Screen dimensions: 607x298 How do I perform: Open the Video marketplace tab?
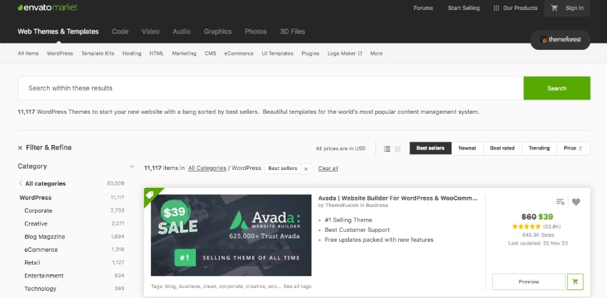[x=150, y=32]
